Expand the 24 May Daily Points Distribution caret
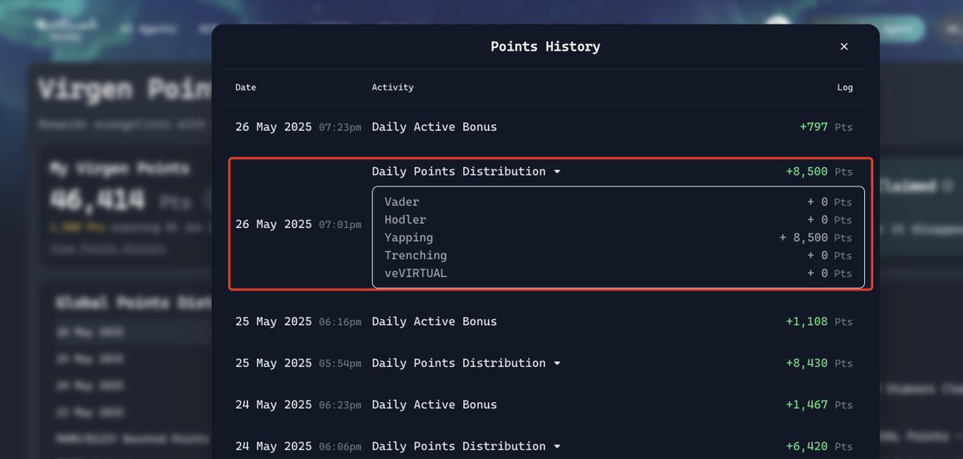This screenshot has height=459, width=963. click(x=557, y=447)
